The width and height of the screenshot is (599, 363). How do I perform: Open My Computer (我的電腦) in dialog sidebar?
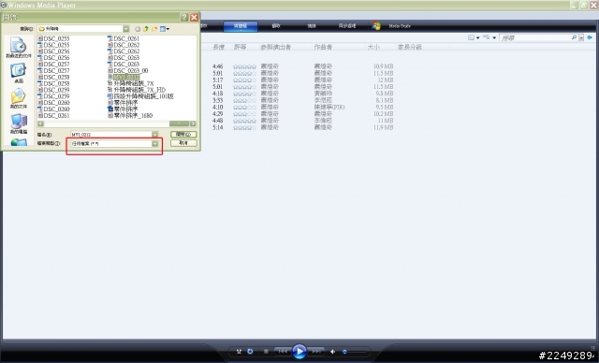tap(18, 123)
